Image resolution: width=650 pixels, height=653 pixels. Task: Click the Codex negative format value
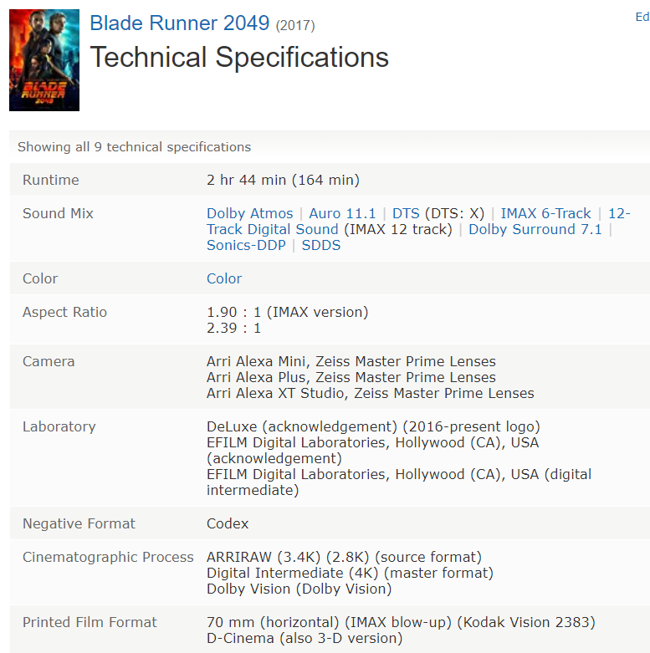[228, 523]
